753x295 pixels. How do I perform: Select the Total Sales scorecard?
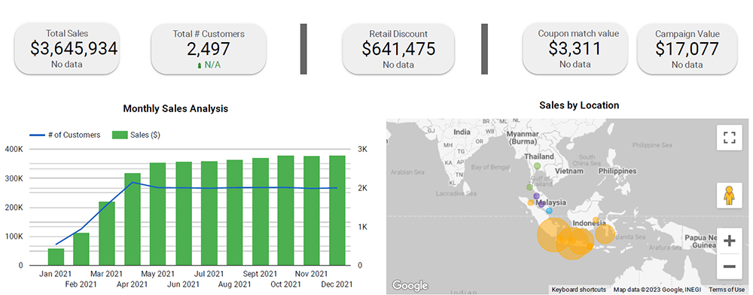click(67, 48)
